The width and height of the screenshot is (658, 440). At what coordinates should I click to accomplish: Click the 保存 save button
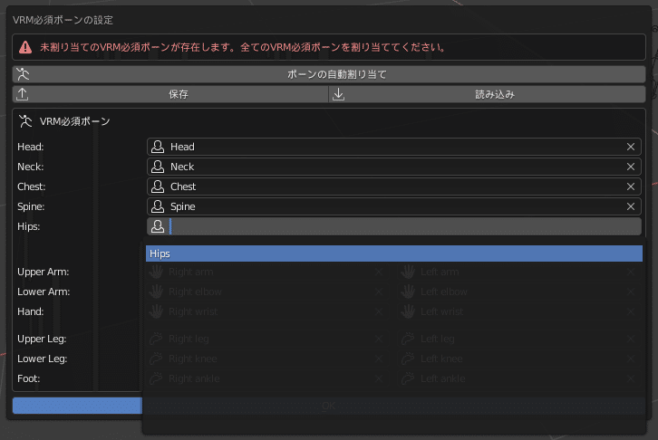pyautogui.click(x=170, y=94)
